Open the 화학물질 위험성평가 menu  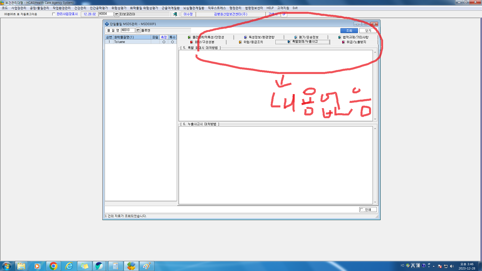point(144,8)
